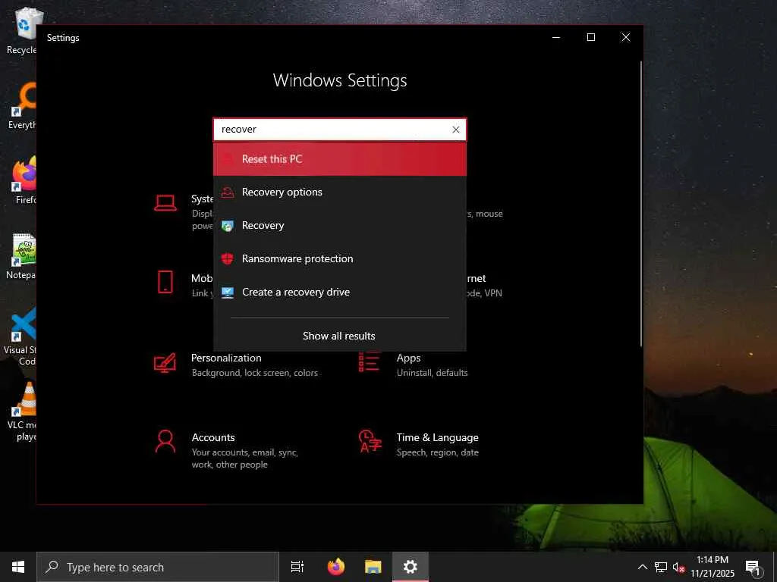Viewport: 777px width, 582px height.
Task: Open Task View on the taskbar
Action: (x=297, y=567)
